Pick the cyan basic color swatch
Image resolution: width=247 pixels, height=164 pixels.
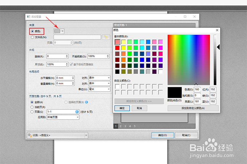coord(142,48)
